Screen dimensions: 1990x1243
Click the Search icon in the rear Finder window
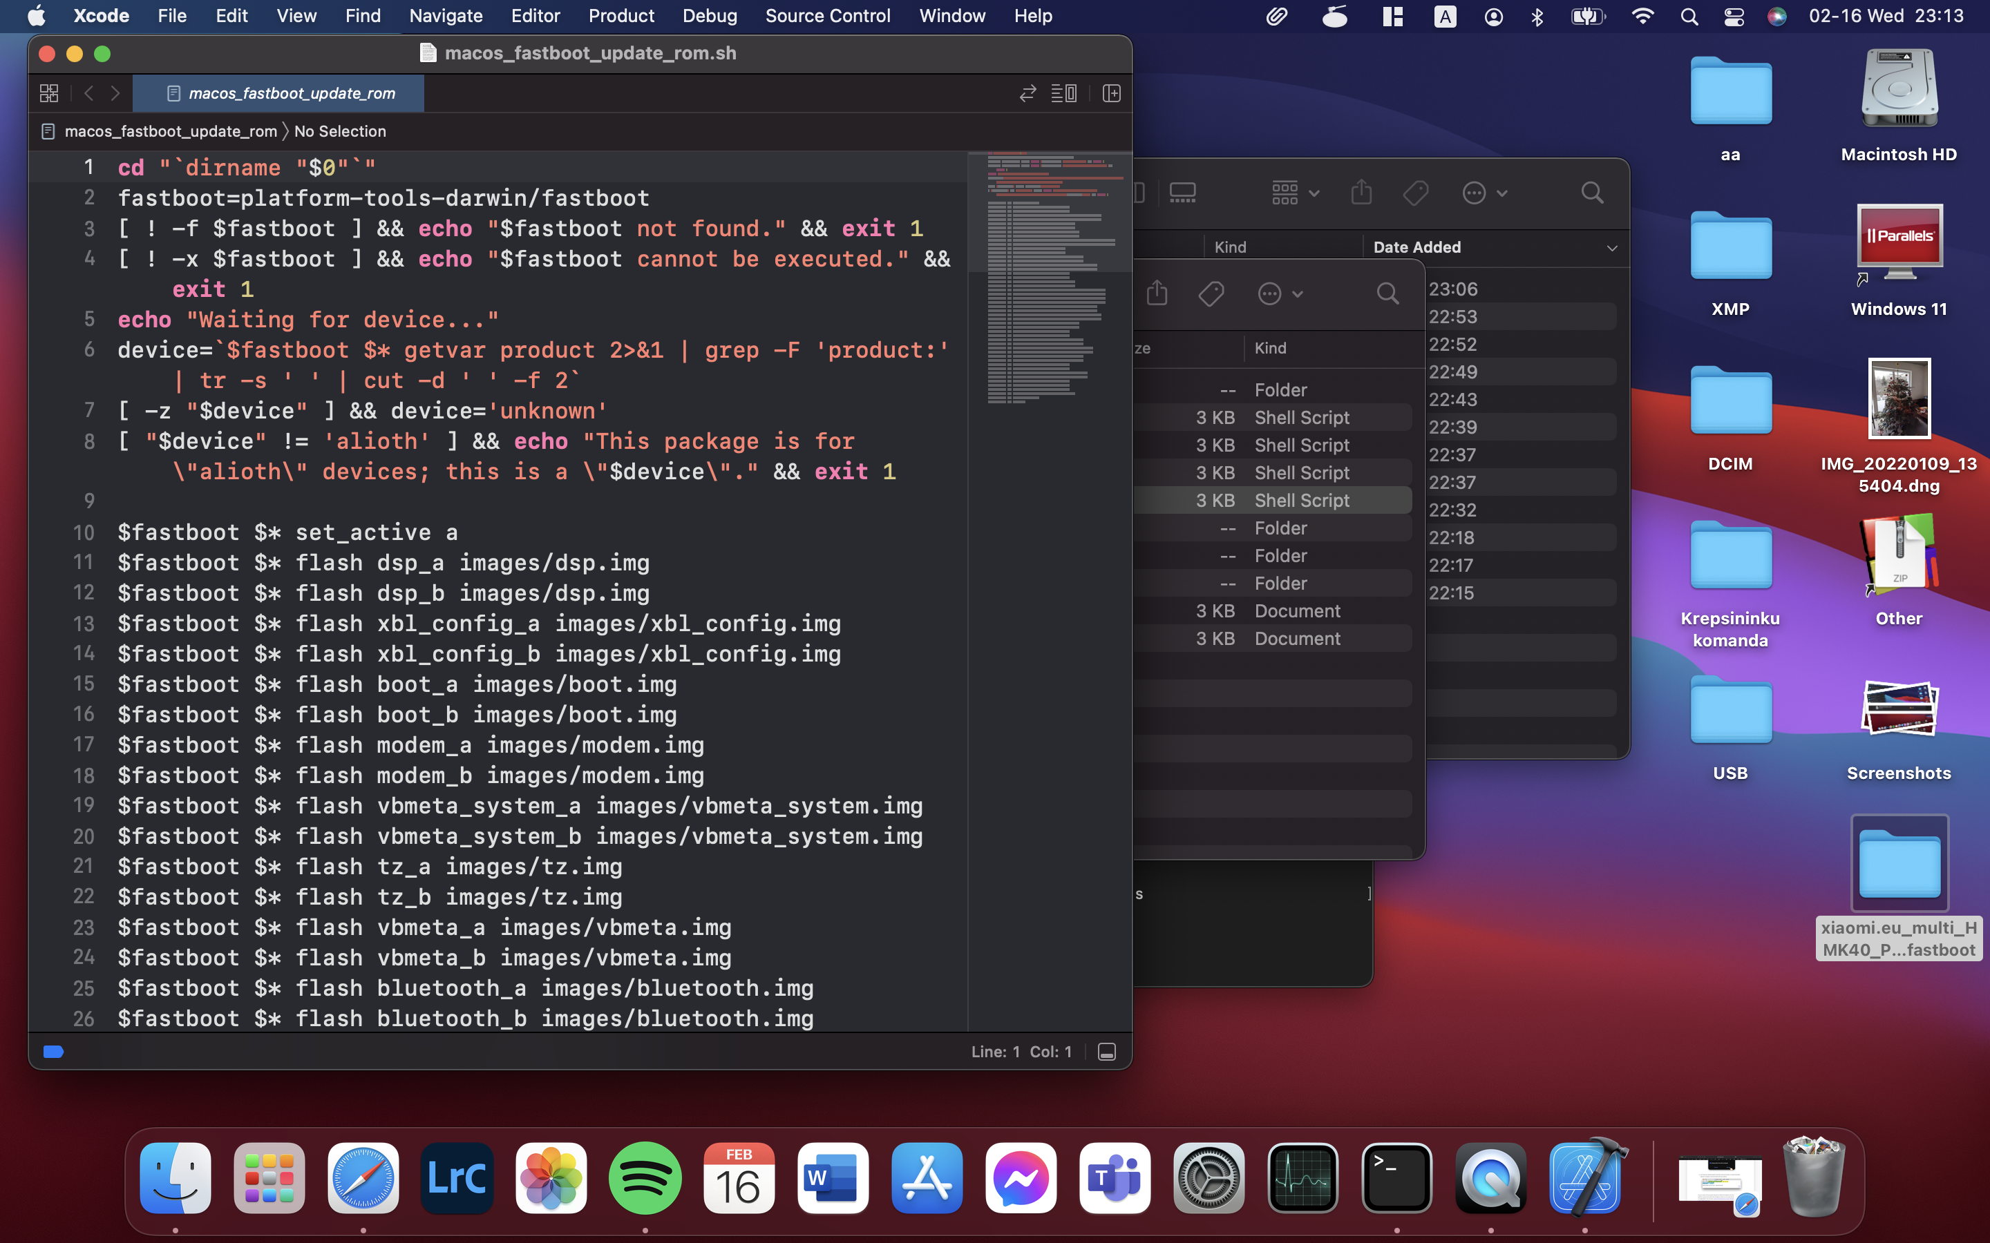pos(1592,193)
